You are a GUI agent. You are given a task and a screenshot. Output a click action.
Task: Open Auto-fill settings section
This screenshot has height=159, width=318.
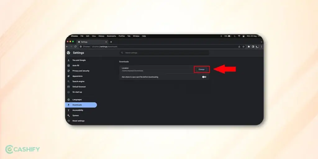click(x=76, y=66)
